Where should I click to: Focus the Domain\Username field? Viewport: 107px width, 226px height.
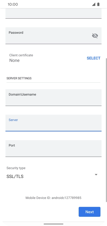click(x=53, y=97)
